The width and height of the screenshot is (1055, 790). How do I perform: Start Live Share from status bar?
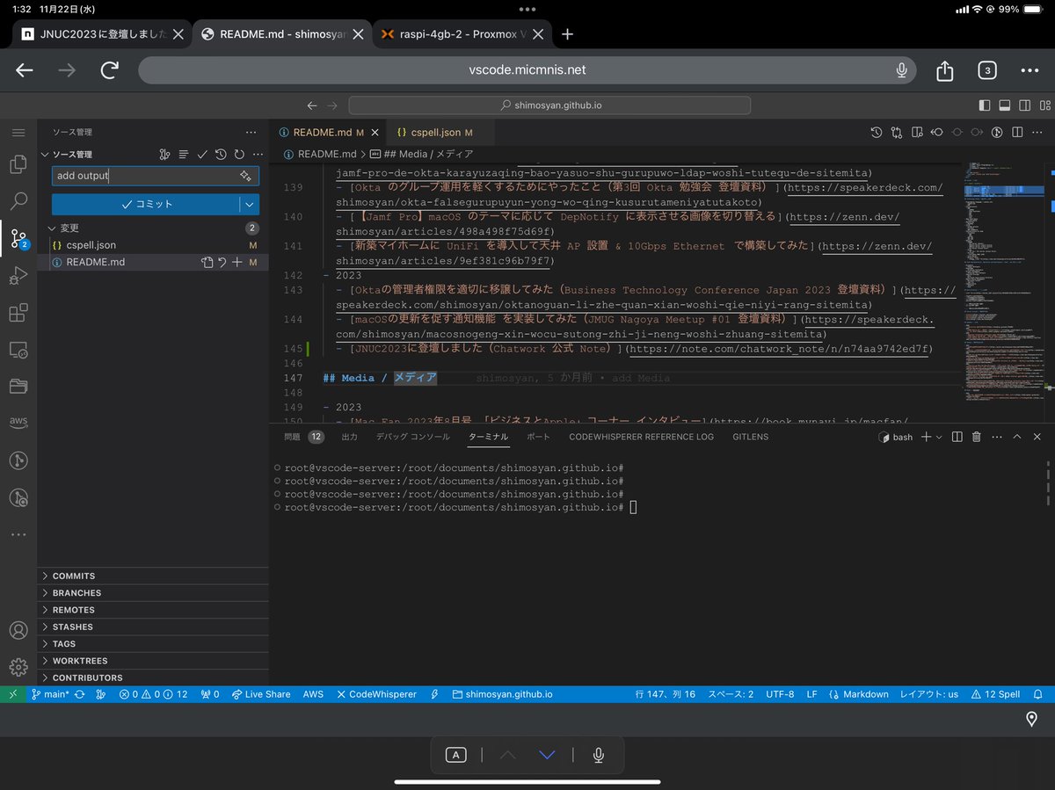pos(261,694)
